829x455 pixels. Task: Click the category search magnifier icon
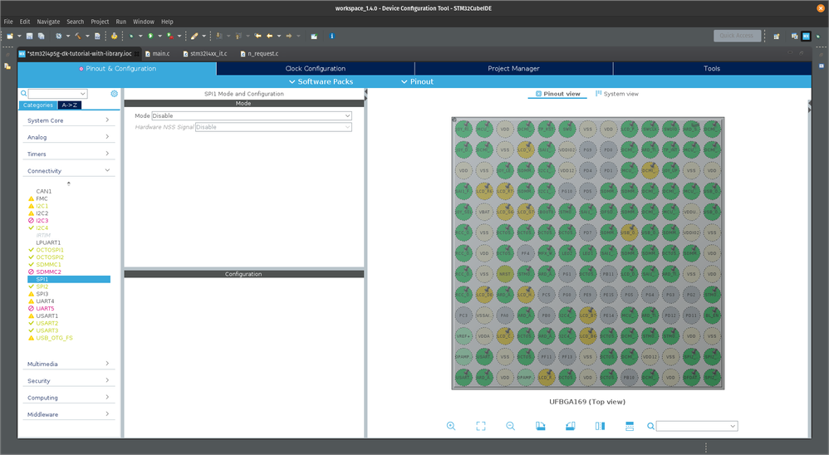point(24,94)
